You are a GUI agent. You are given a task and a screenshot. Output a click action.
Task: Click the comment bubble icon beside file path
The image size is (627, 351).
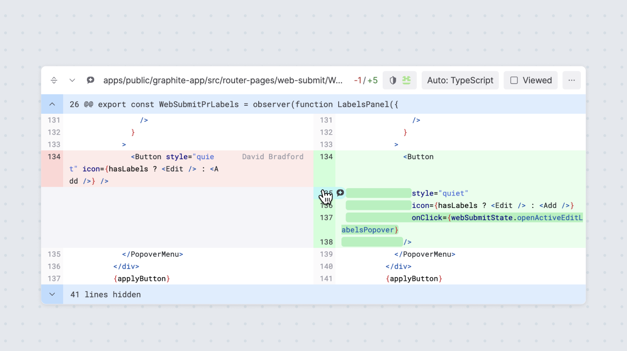(x=91, y=80)
